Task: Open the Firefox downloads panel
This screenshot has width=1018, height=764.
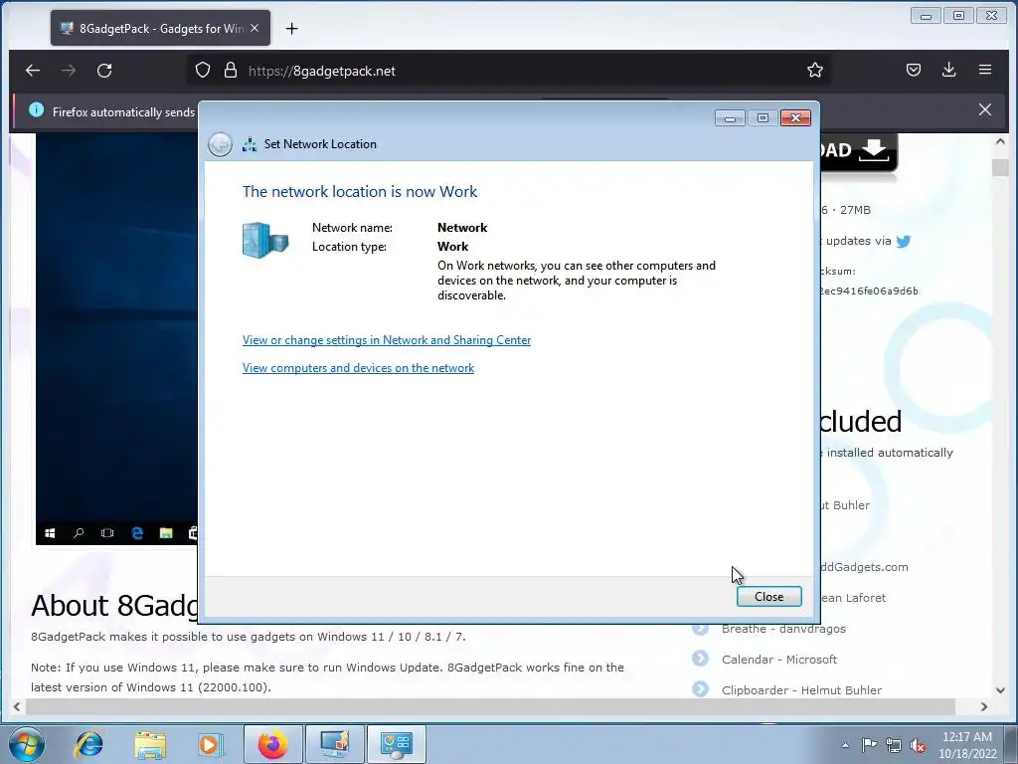Action: point(948,71)
